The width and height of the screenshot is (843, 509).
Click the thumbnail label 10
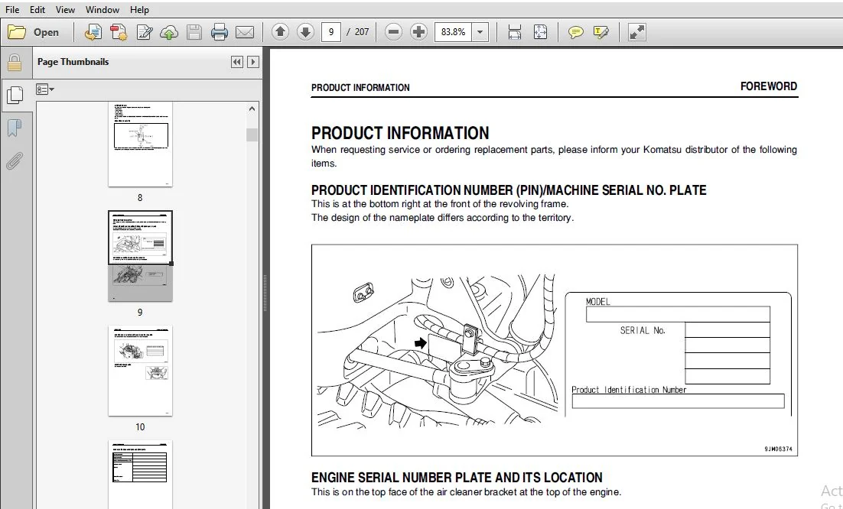pos(140,427)
